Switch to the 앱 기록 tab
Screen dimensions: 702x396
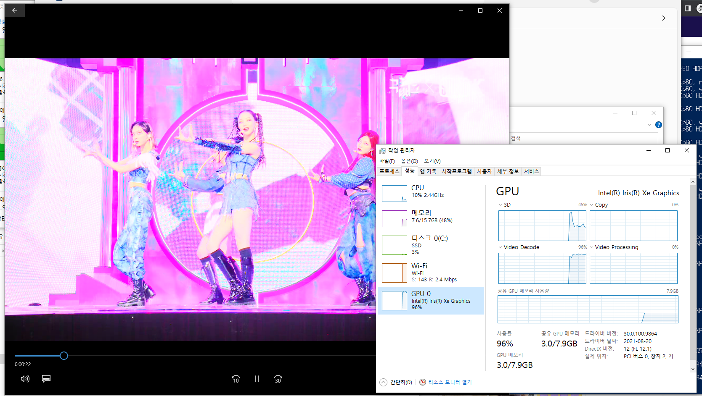pyautogui.click(x=428, y=171)
